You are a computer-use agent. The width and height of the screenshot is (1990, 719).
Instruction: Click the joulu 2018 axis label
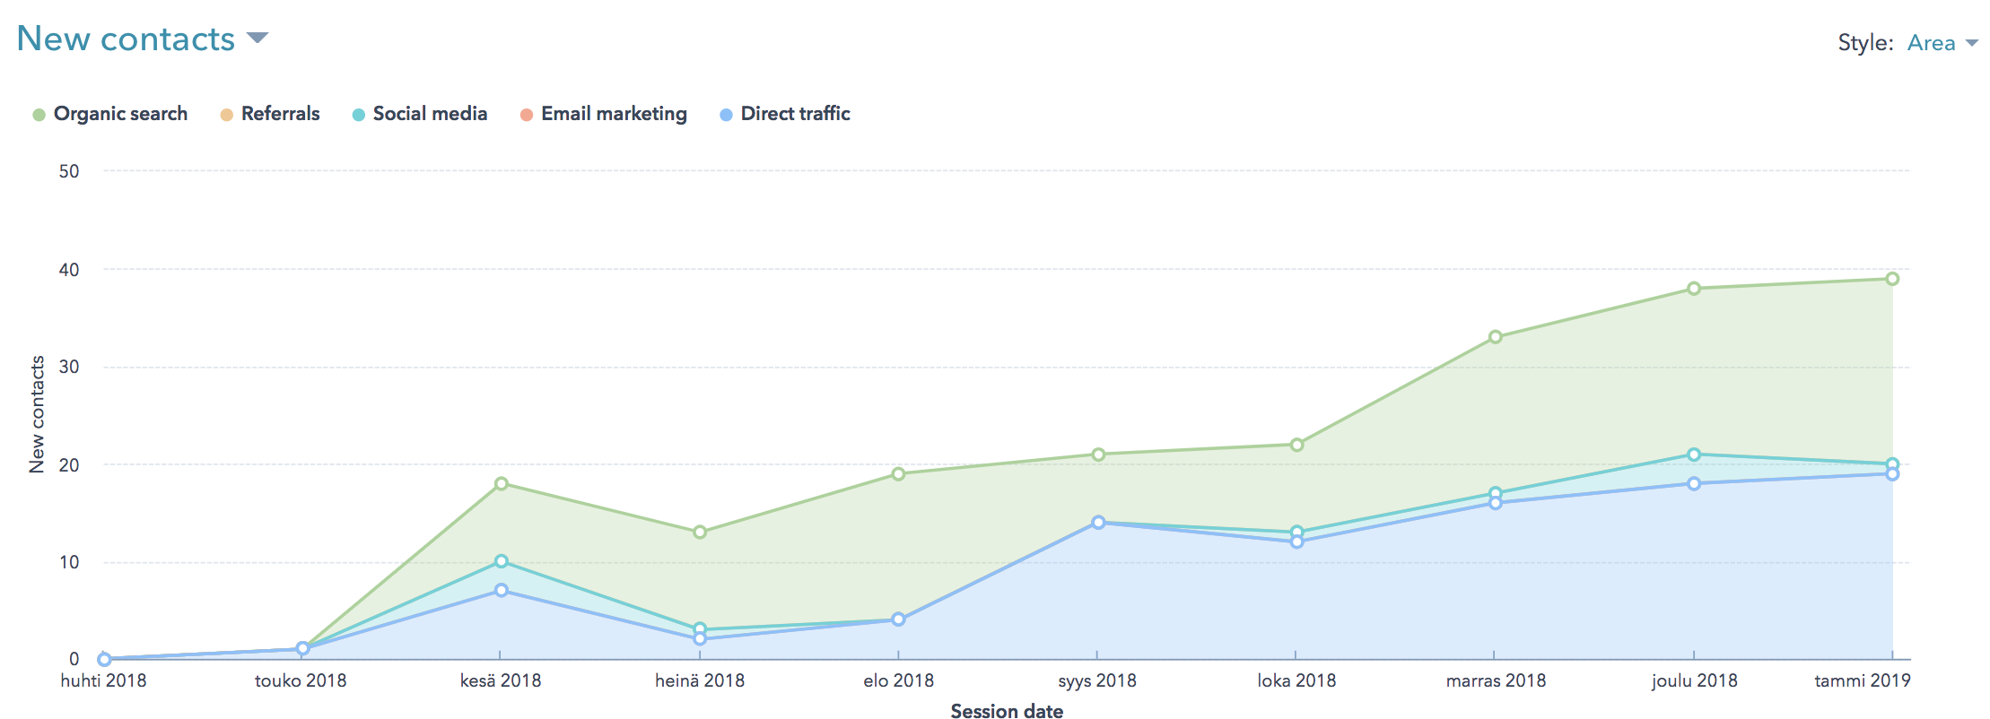tap(1694, 680)
